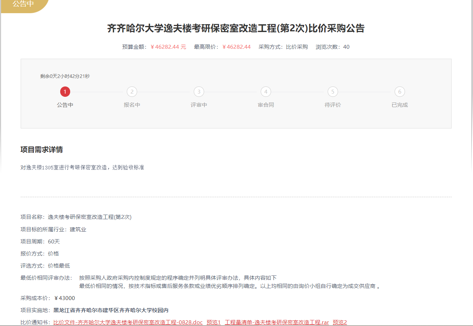
Task: Click step 3 circle in progress tracker
Action: 199,92
